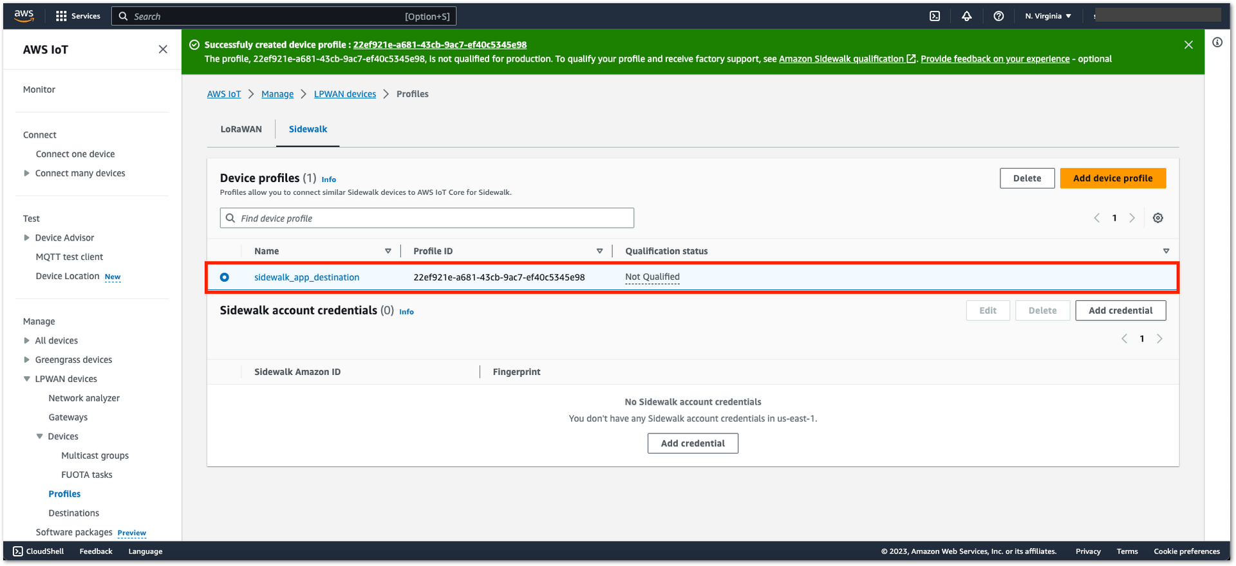1236x566 pixels.
Task: Open Gateways in the sidebar
Action: (68, 417)
